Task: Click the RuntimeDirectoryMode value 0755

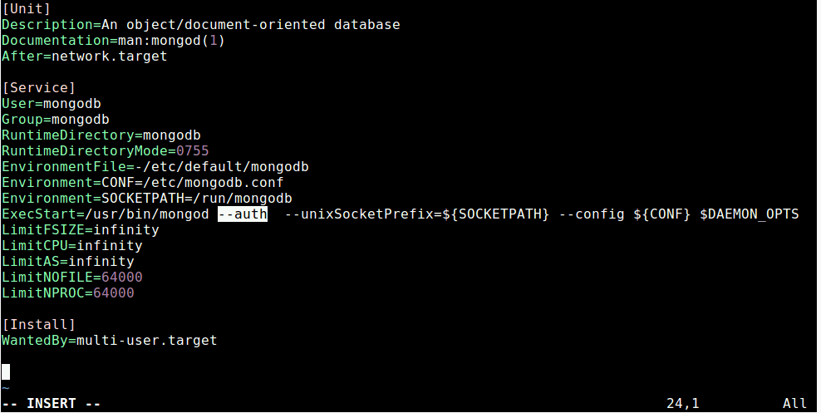Action: click(x=193, y=150)
